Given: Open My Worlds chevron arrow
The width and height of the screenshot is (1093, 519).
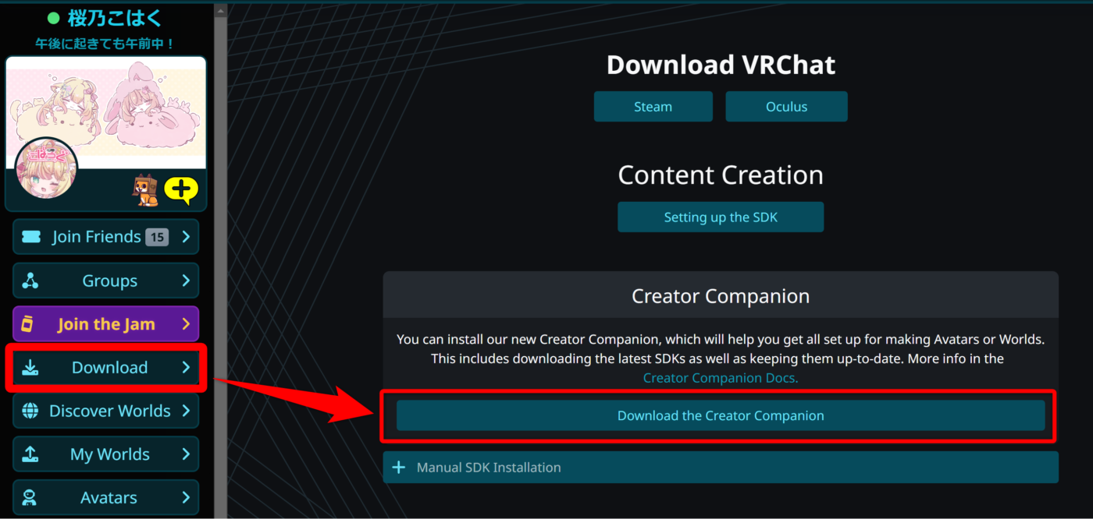Looking at the screenshot, I should (186, 454).
